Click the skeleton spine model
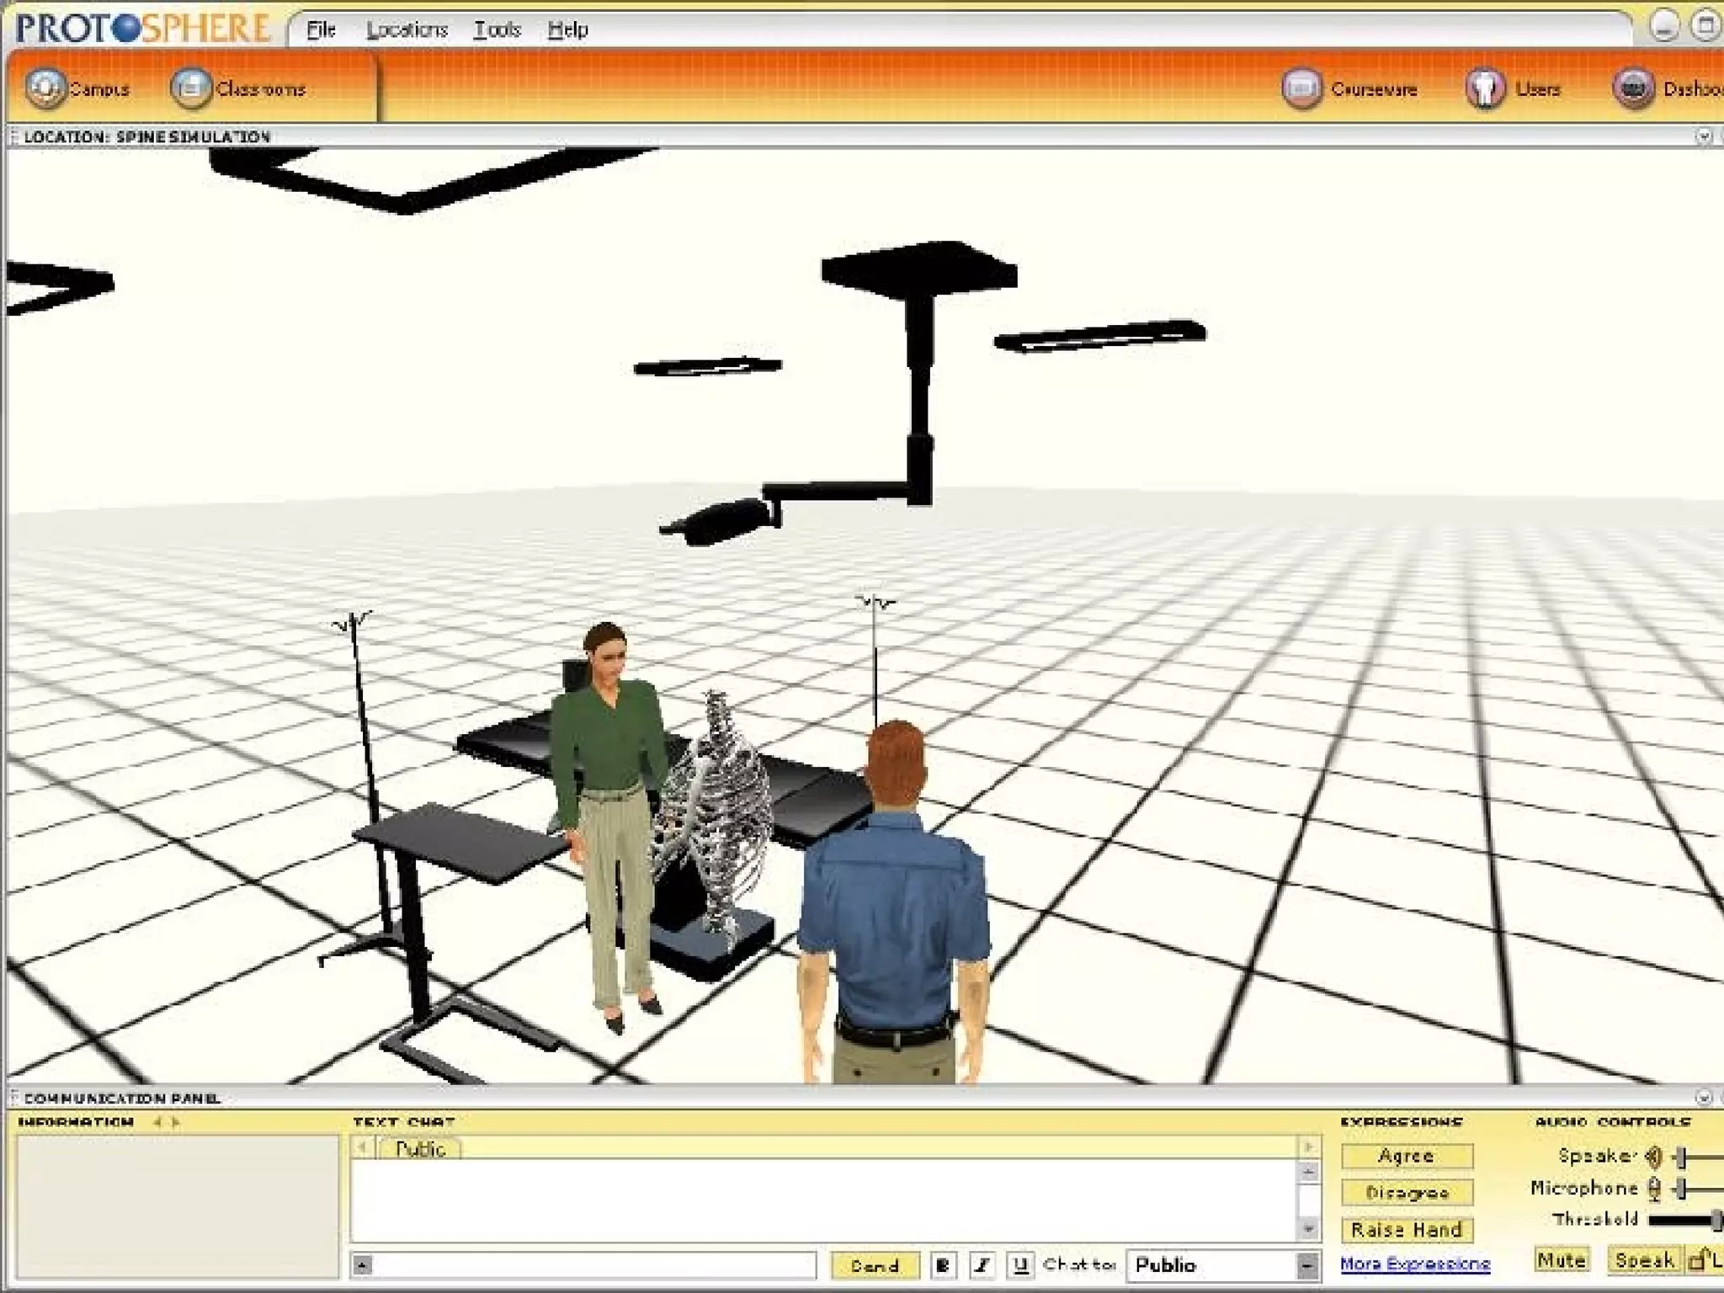This screenshot has height=1293, width=1724. (716, 817)
